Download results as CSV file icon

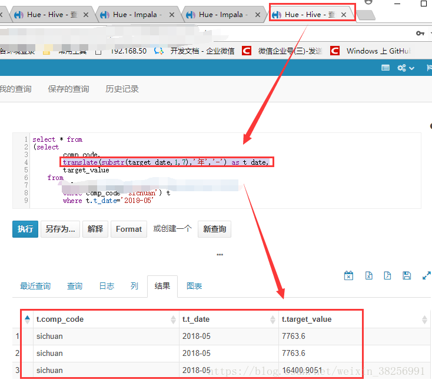click(x=387, y=275)
